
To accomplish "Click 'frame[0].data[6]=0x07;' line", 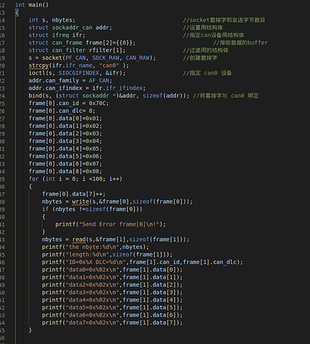I will coord(65,164).
